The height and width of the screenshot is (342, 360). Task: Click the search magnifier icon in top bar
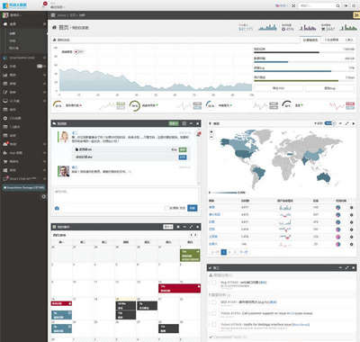click(x=337, y=5)
